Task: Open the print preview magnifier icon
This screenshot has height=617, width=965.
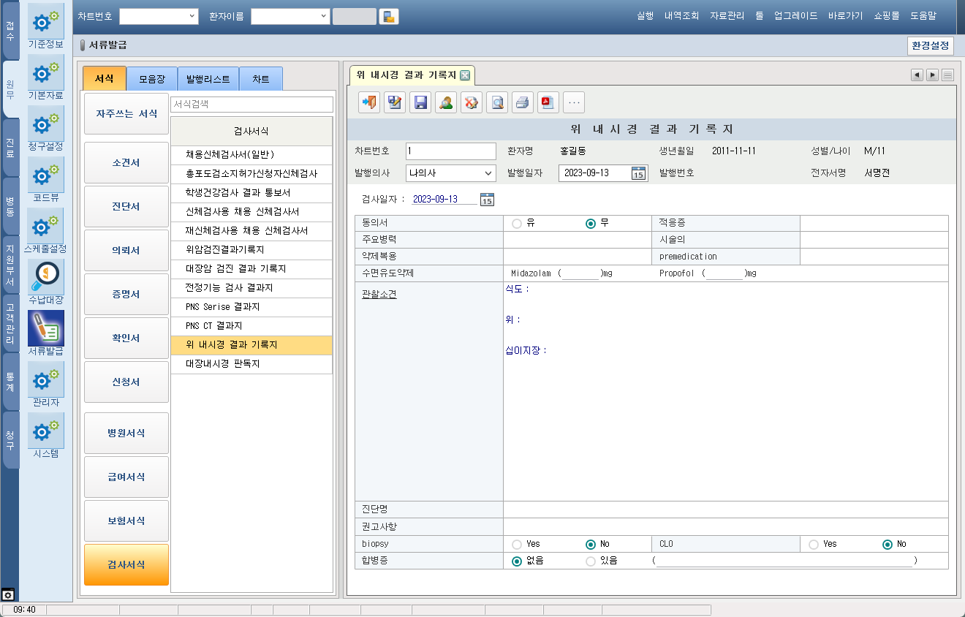Action: click(x=497, y=103)
